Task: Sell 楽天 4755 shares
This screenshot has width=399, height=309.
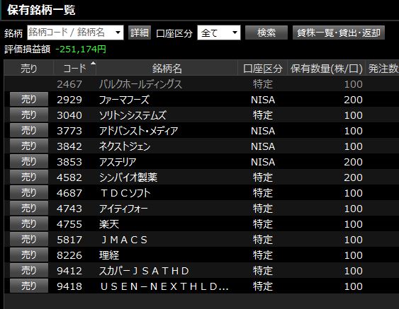Action: tap(29, 223)
